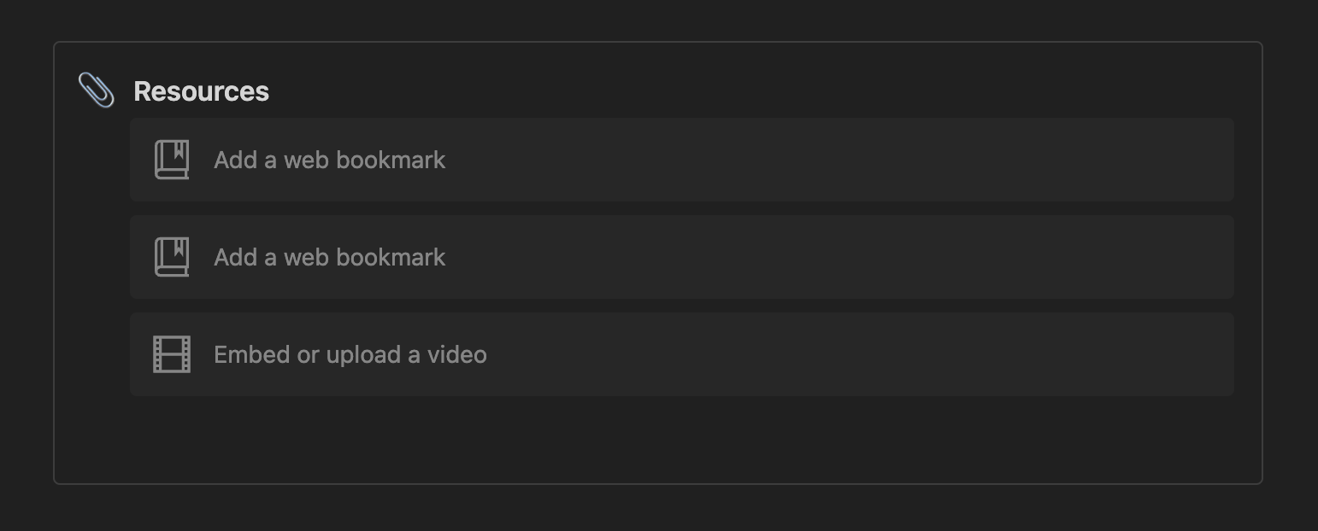Screen dimensions: 1318x531
Task: Click the film strip video icon
Action: pyautogui.click(x=172, y=354)
